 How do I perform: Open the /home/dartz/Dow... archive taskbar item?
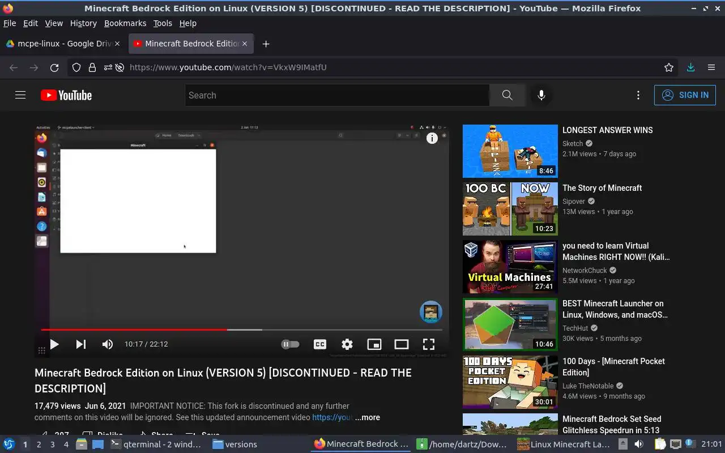coord(462,445)
